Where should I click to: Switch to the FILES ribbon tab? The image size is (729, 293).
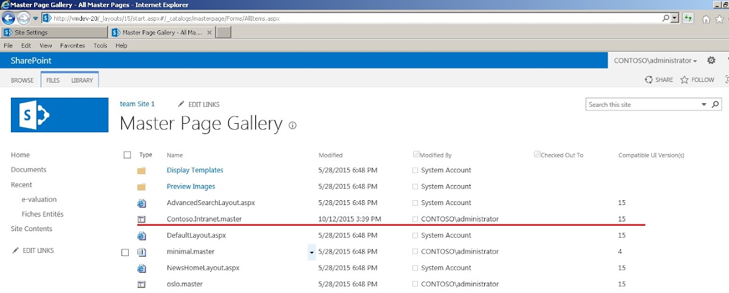[53, 80]
